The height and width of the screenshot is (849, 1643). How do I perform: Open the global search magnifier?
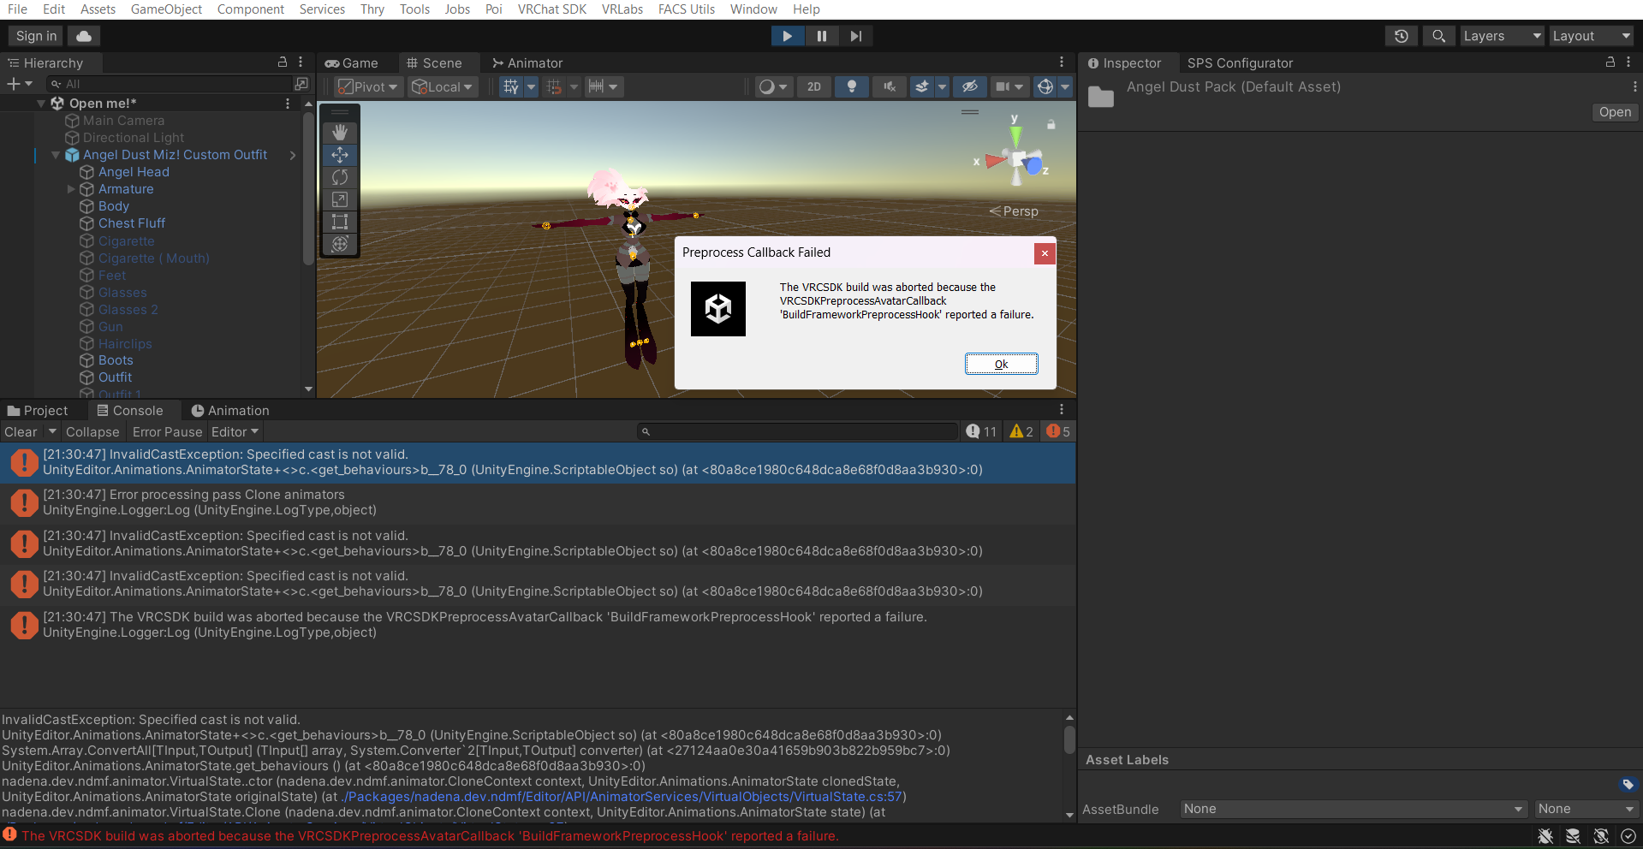pyautogui.click(x=1439, y=36)
